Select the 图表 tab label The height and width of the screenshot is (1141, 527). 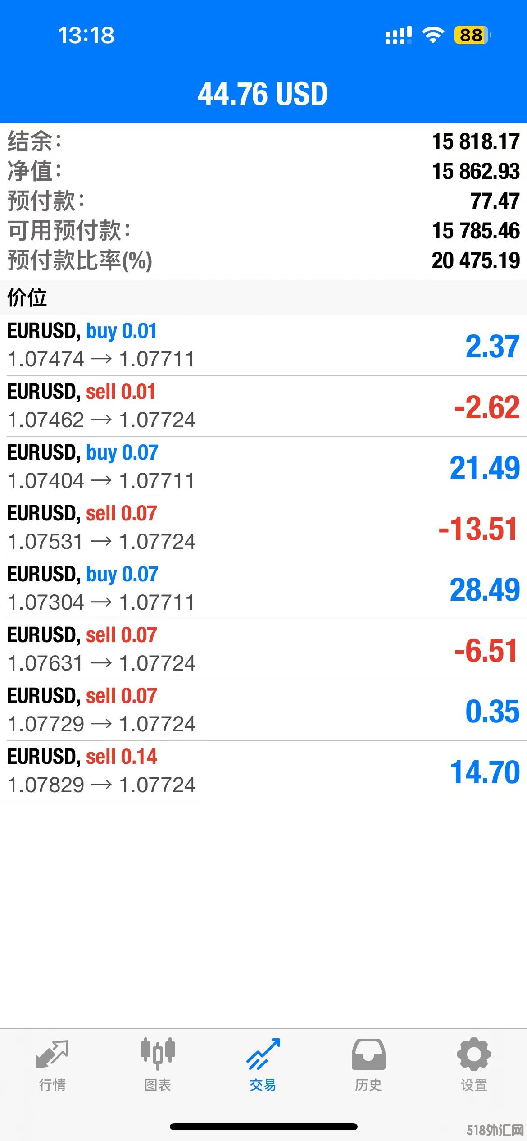[158, 1085]
